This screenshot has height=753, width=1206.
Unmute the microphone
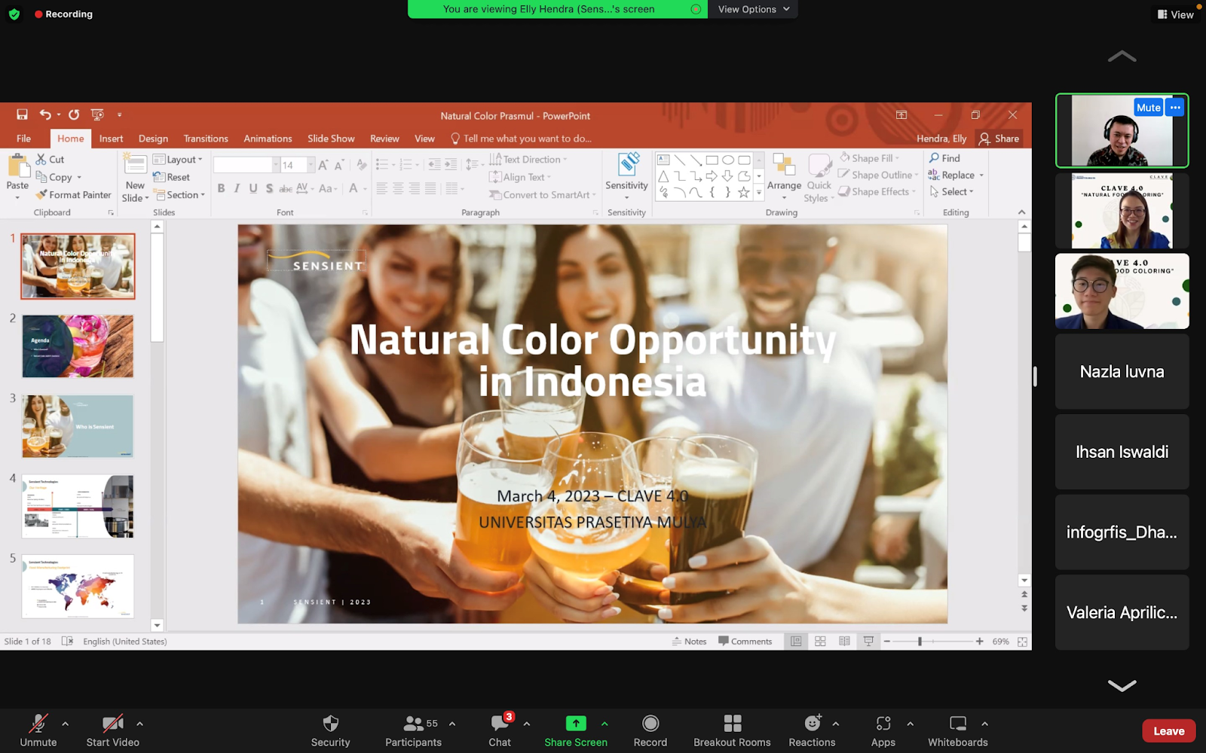click(x=38, y=724)
